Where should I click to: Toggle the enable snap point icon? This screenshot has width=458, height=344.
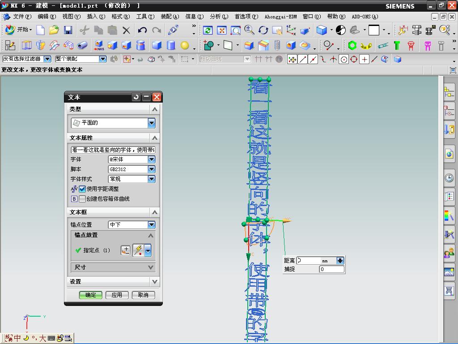tap(292, 60)
